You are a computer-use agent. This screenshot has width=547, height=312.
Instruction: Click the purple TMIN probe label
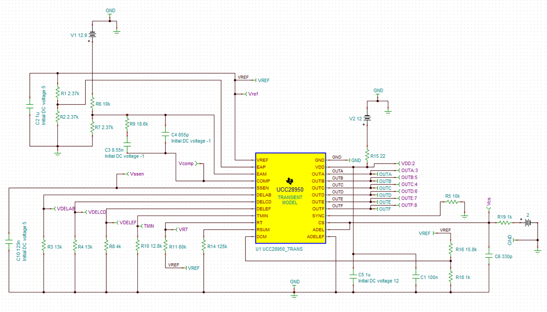pyautogui.click(x=149, y=226)
